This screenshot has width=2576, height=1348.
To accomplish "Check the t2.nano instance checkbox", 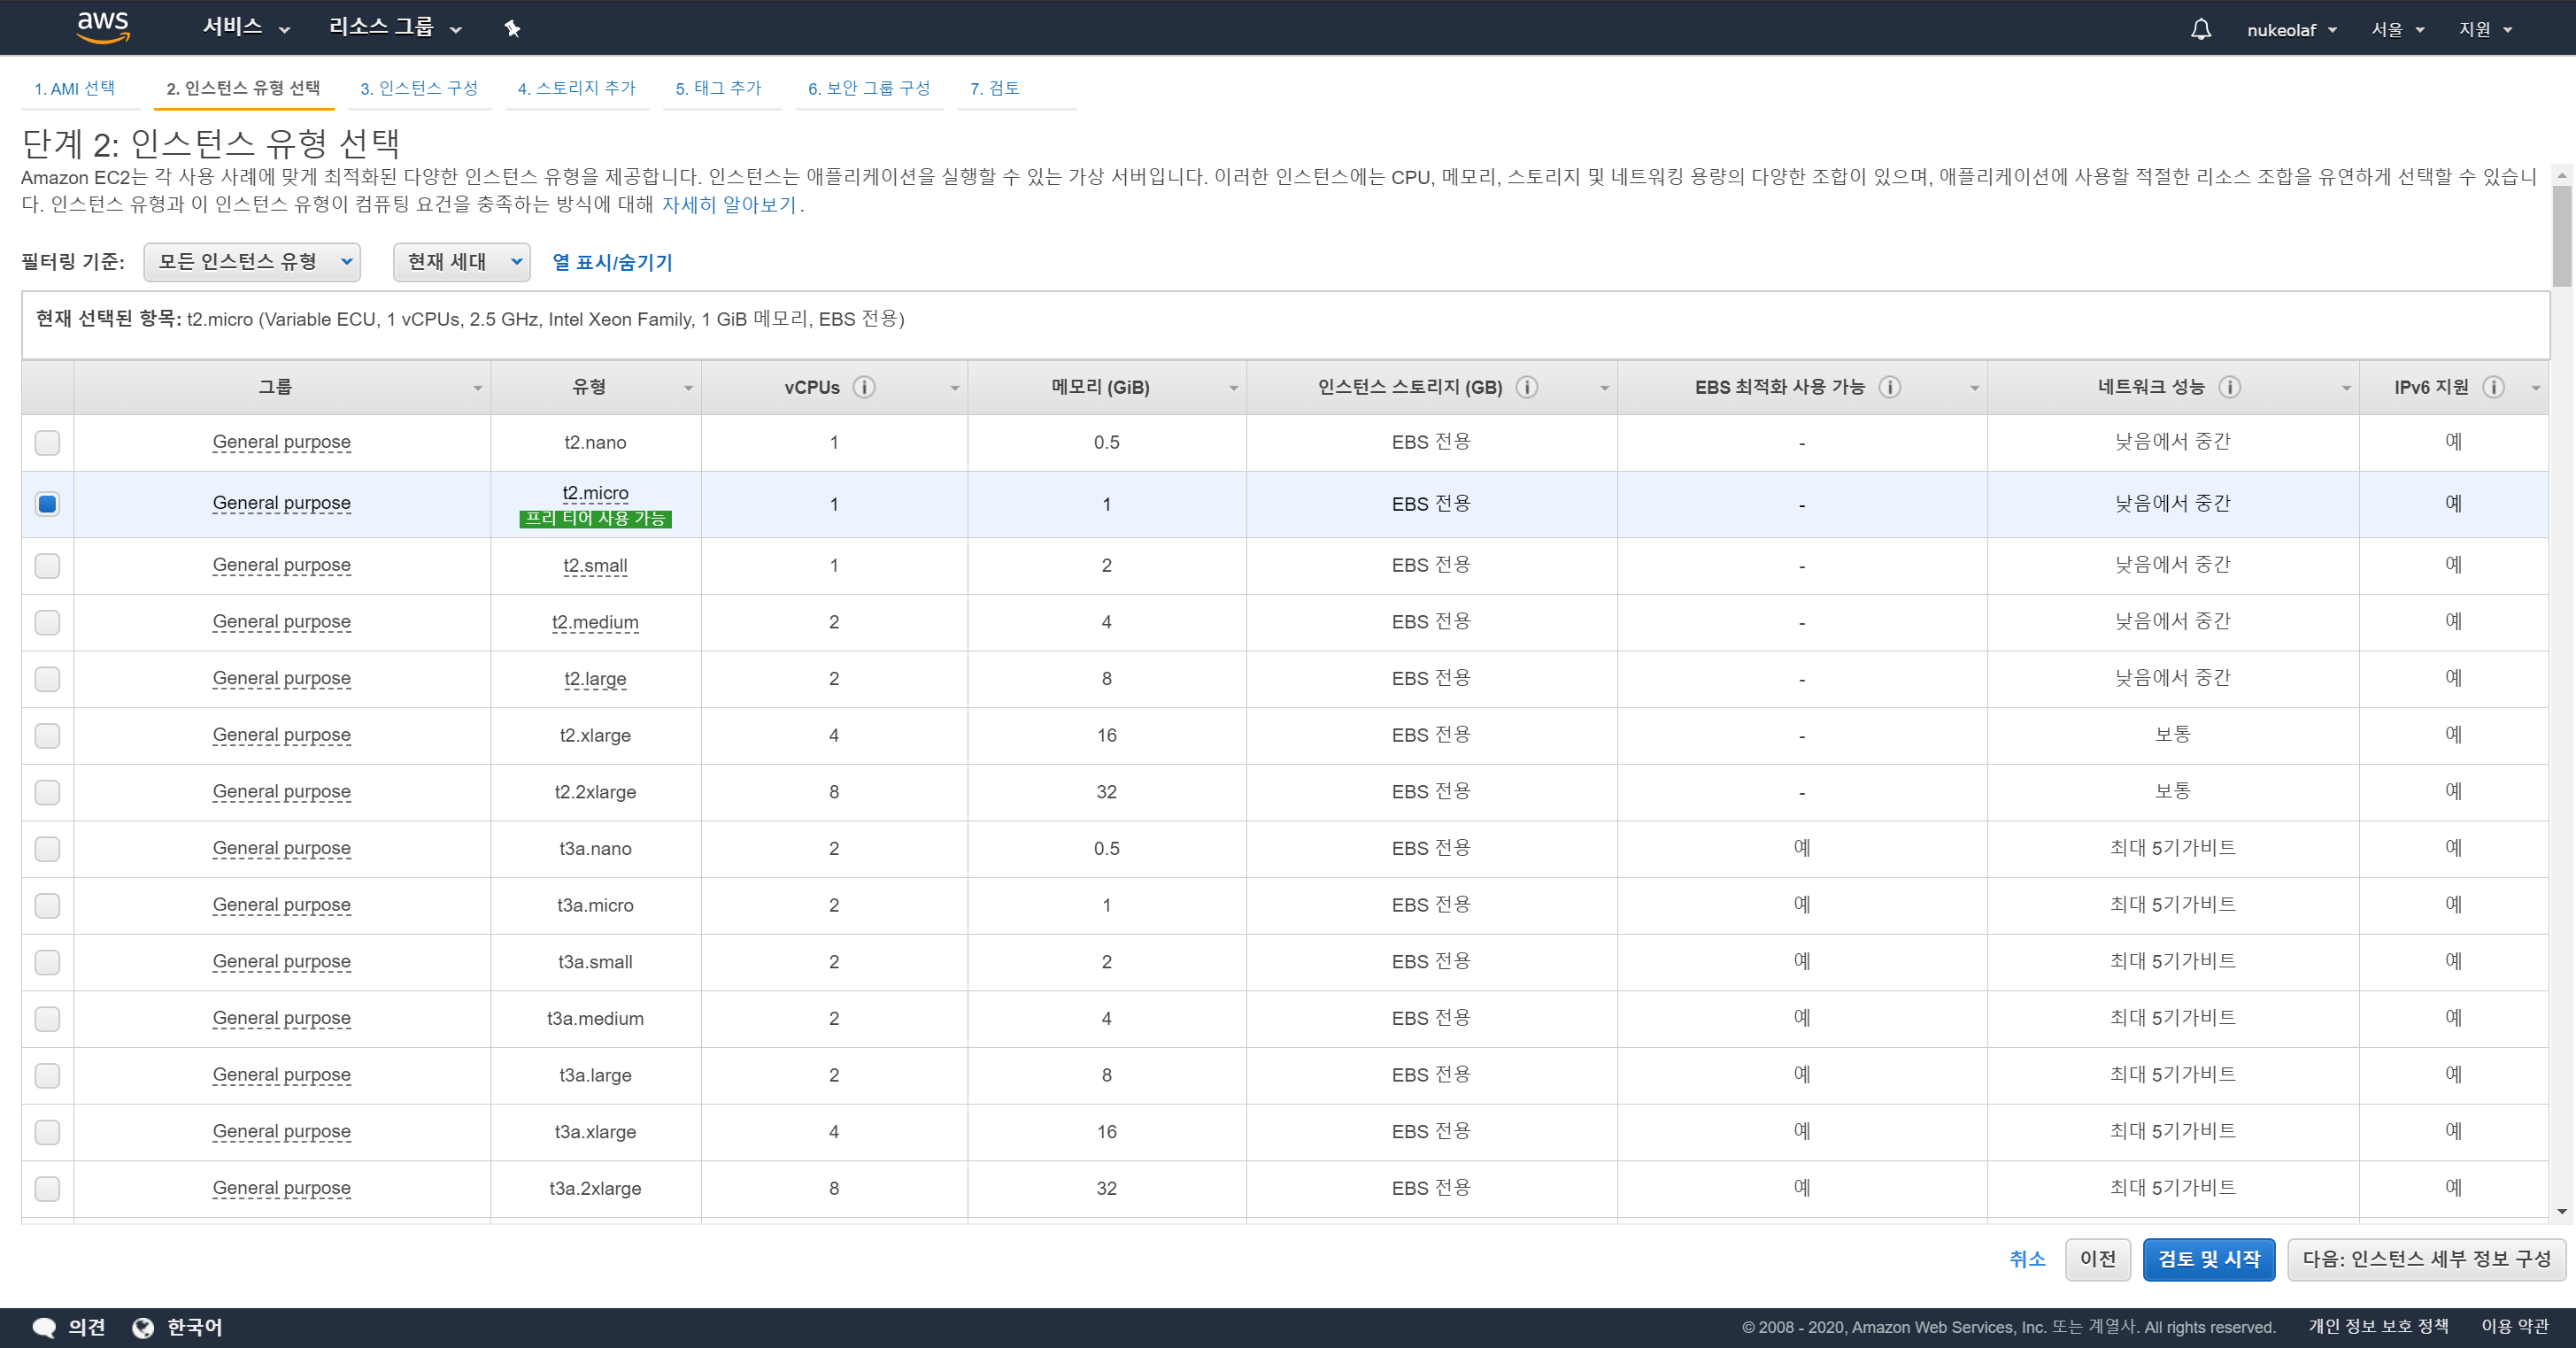I will coord(47,442).
